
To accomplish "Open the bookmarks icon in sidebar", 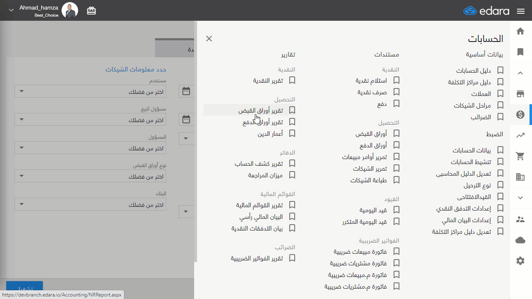I will 520,52.
